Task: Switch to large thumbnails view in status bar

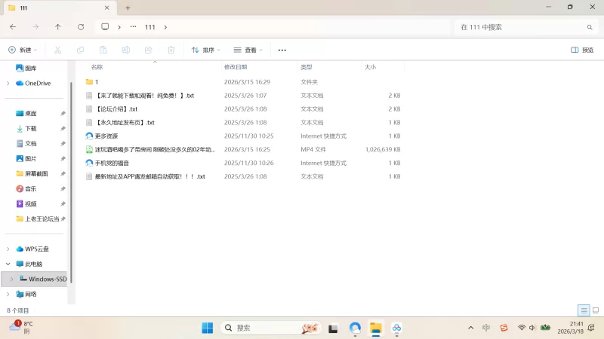Action: coord(595,310)
